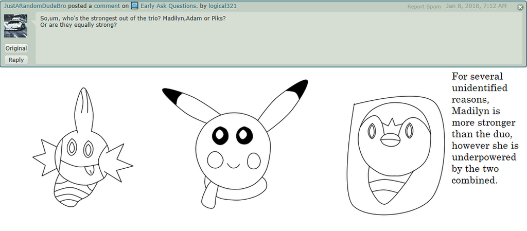Click the blue journal icon before 'Early Ask Questions.'
The image size is (527, 231).
[134, 6]
